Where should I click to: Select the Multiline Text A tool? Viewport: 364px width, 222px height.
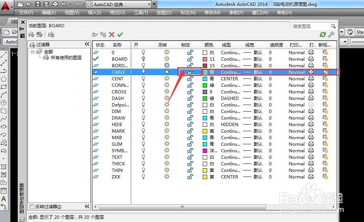pyautogui.click(x=4, y=199)
